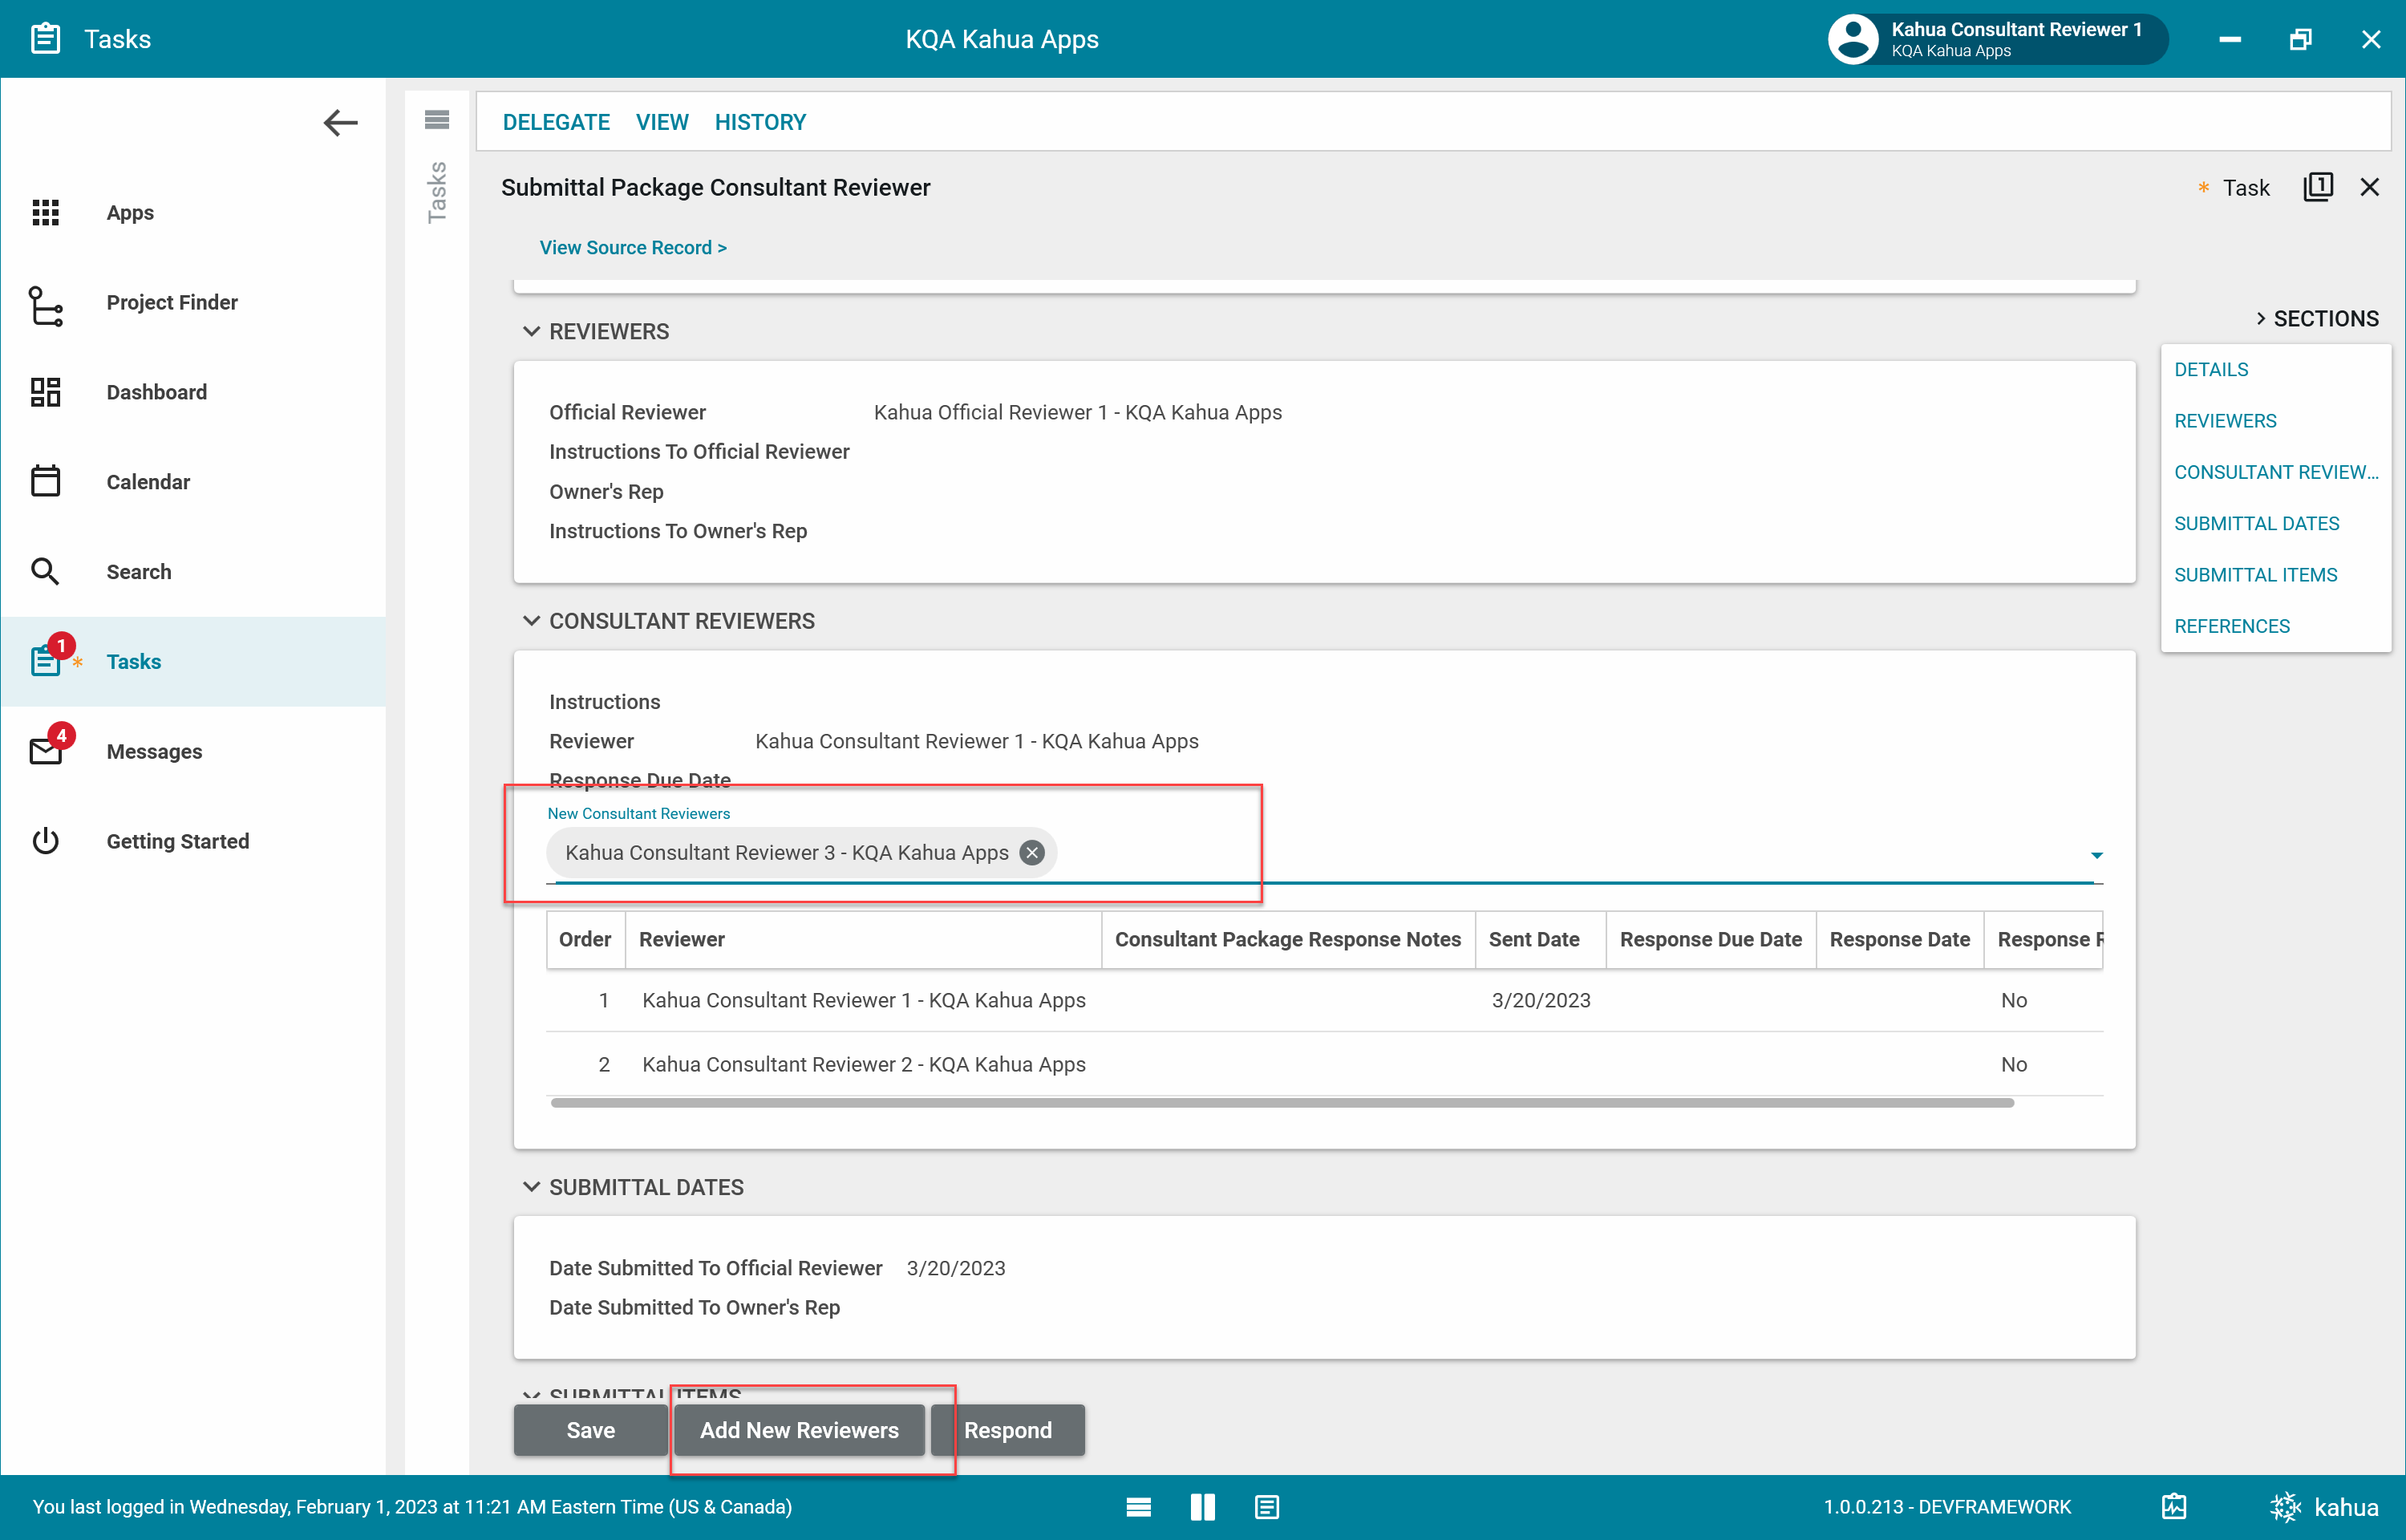The image size is (2406, 1540).
Task: Pop out the task window icon
Action: pyautogui.click(x=2317, y=187)
